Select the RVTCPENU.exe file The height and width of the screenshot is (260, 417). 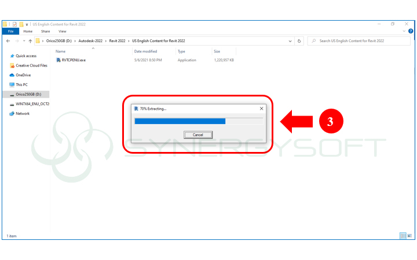[x=74, y=60]
